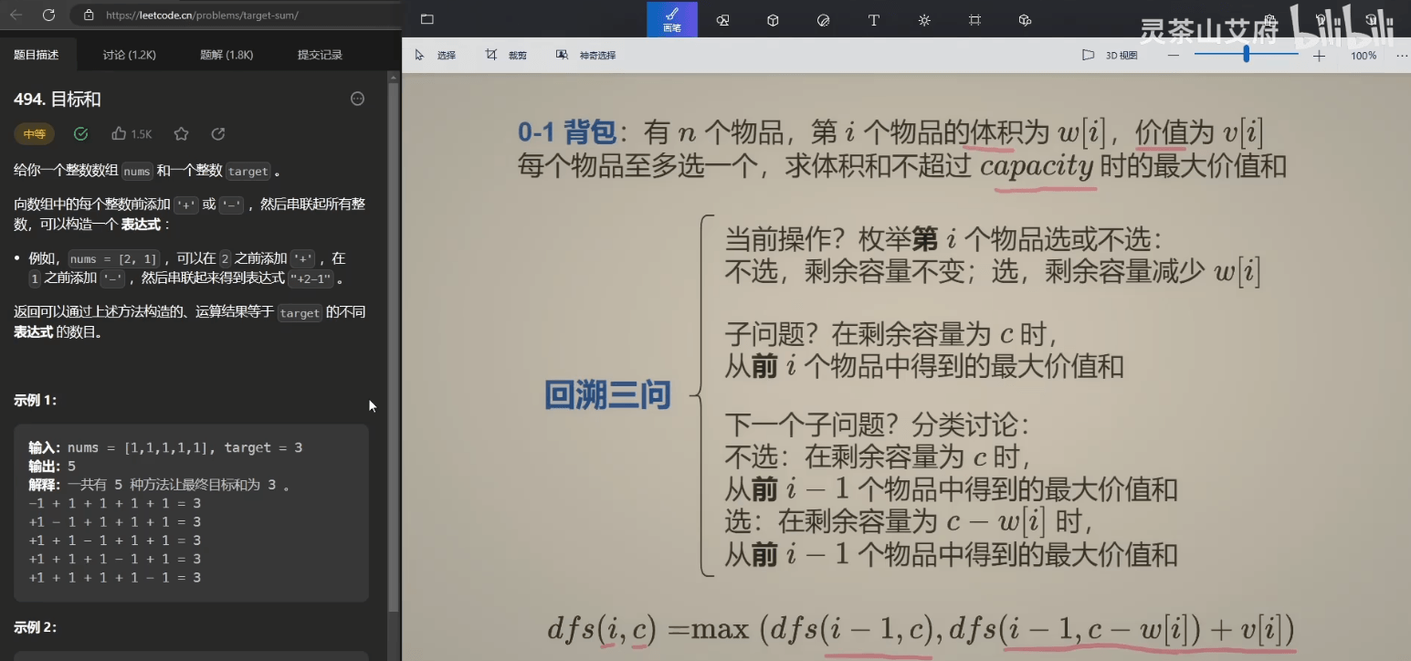Open the 2D shapes tool
Viewport: 1411px width, 661px height.
[x=722, y=20]
